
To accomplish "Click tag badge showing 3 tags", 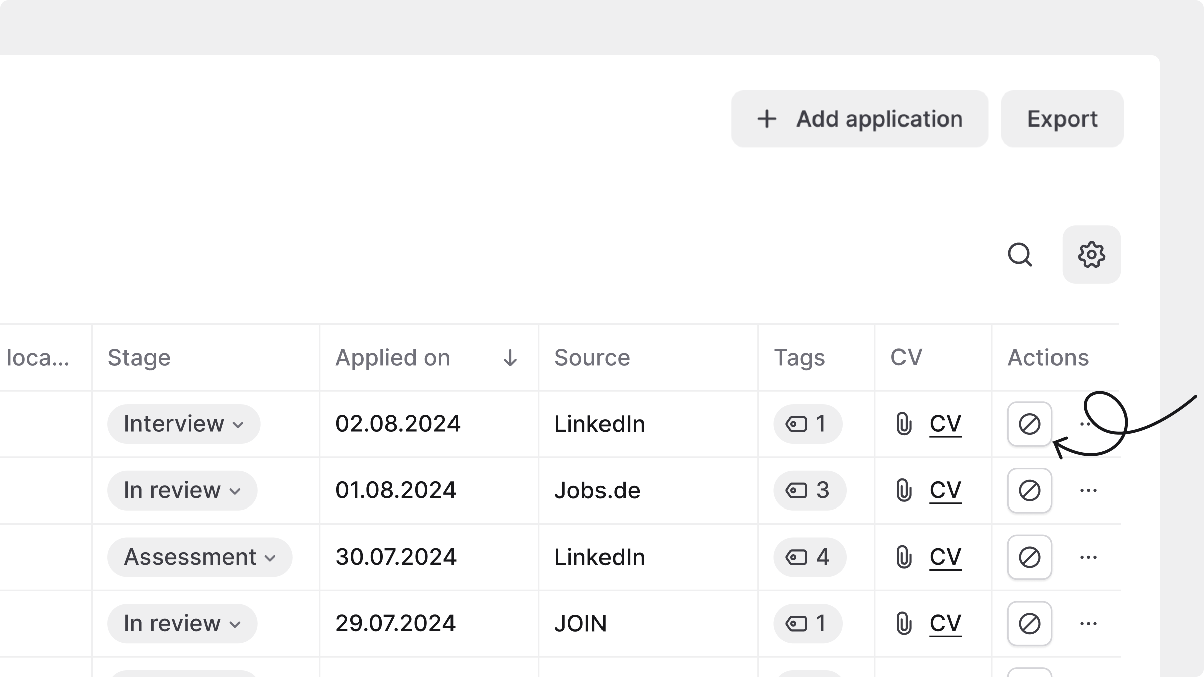I will [x=809, y=490].
